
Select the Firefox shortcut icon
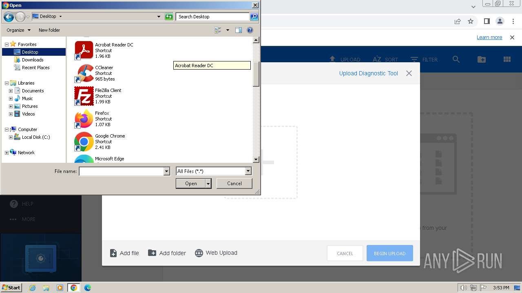click(x=84, y=119)
